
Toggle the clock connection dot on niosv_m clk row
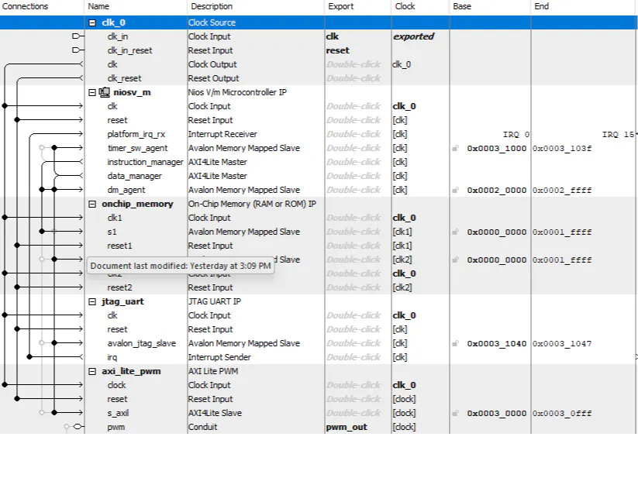tap(5, 105)
